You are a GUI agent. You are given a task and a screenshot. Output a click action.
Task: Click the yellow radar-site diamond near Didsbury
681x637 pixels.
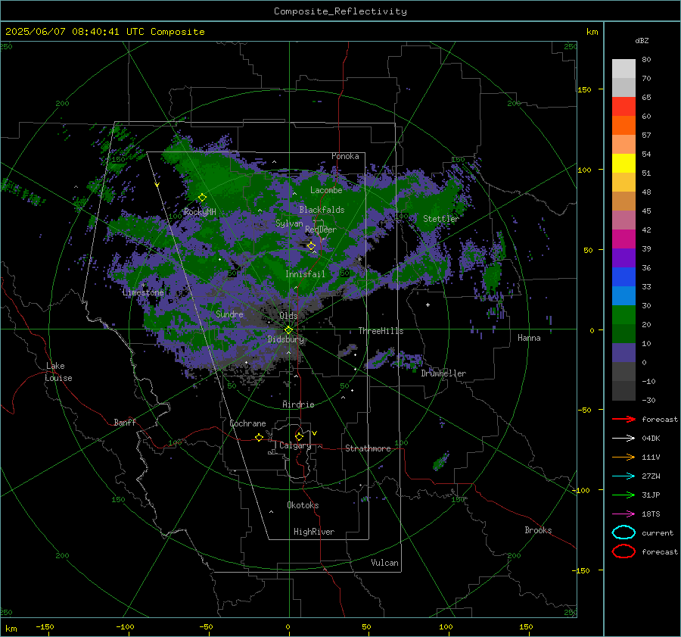click(288, 330)
